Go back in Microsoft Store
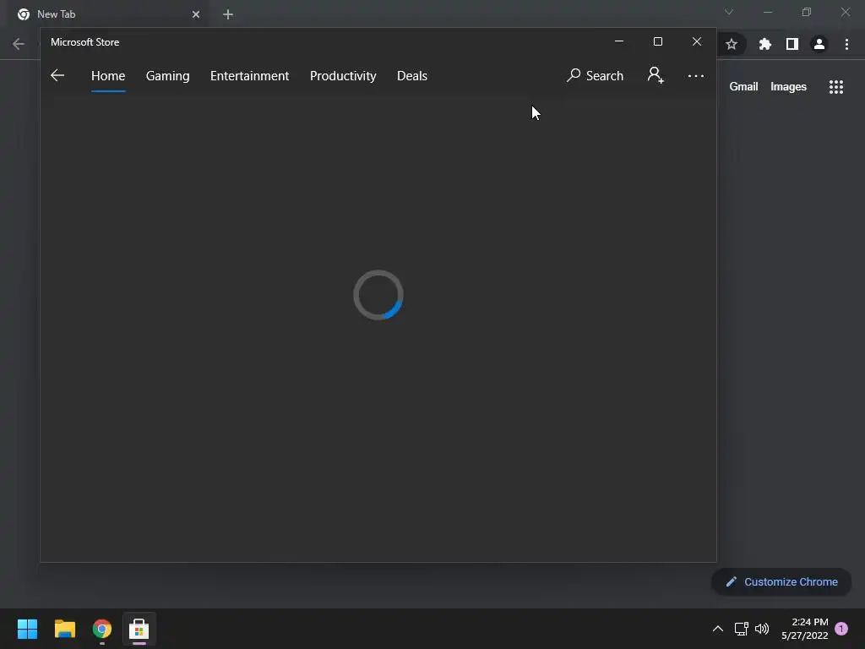865x649 pixels. 57,75
